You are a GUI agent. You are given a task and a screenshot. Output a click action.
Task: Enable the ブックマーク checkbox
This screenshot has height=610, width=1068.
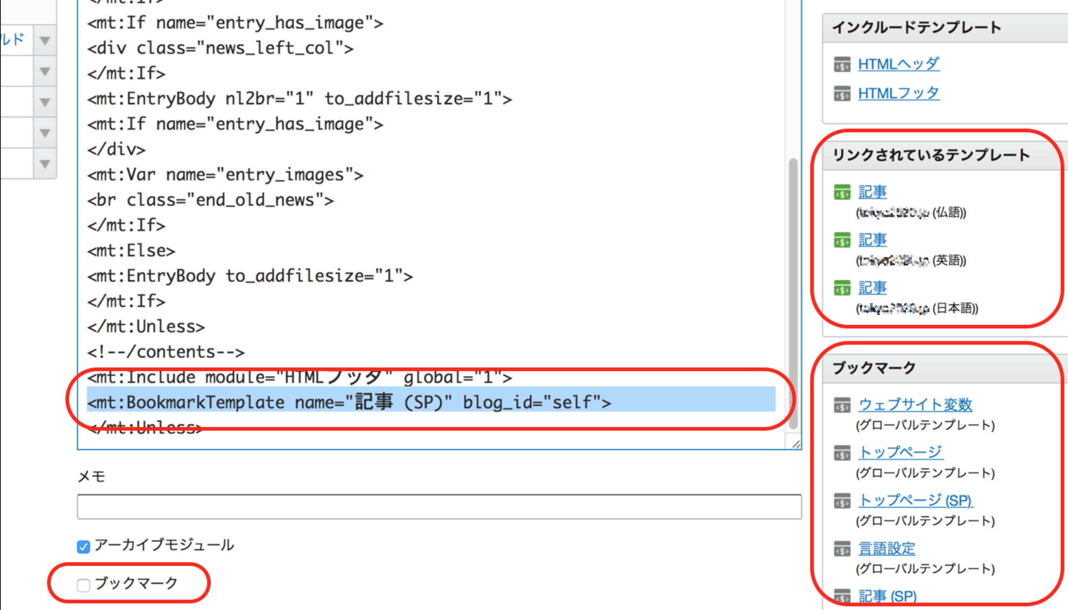(83, 585)
